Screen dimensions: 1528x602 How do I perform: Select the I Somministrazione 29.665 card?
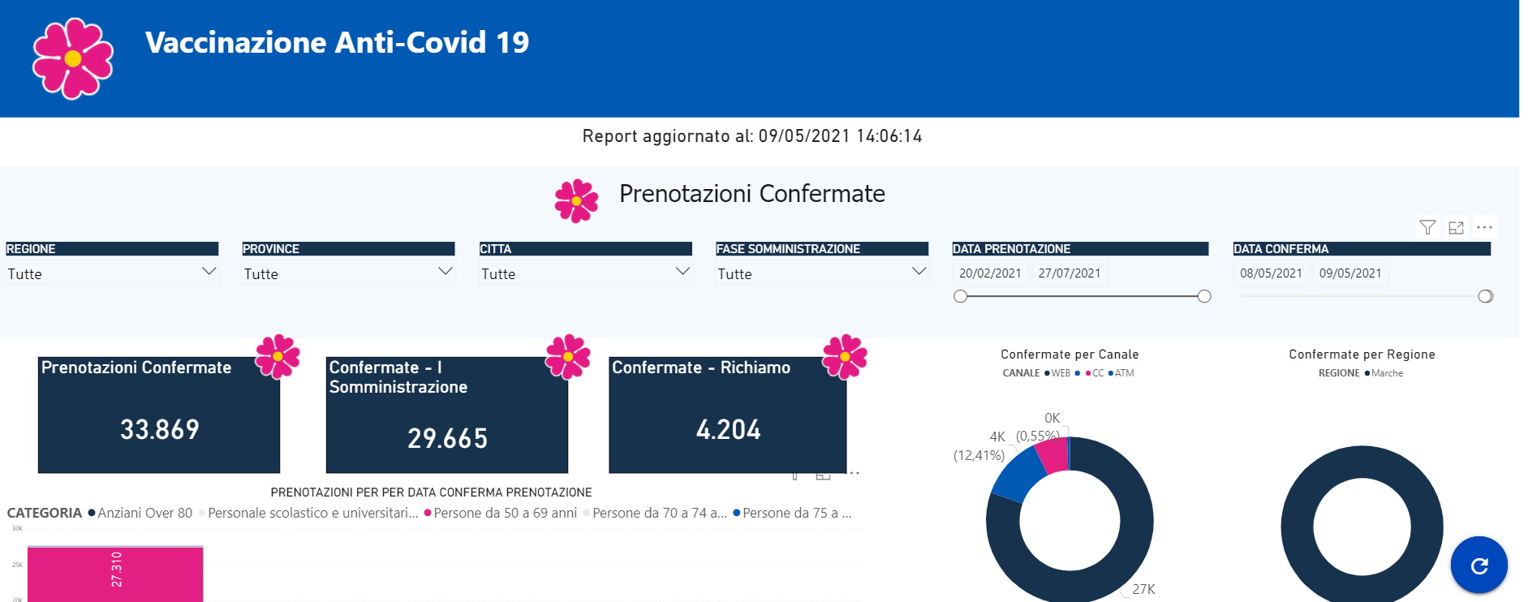coord(447,415)
